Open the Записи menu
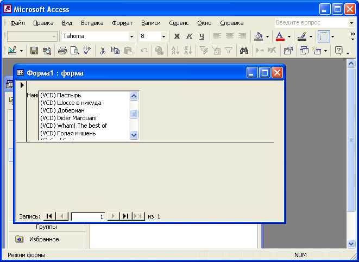Image resolution: width=359 pixels, height=262 pixels. pyautogui.click(x=151, y=23)
